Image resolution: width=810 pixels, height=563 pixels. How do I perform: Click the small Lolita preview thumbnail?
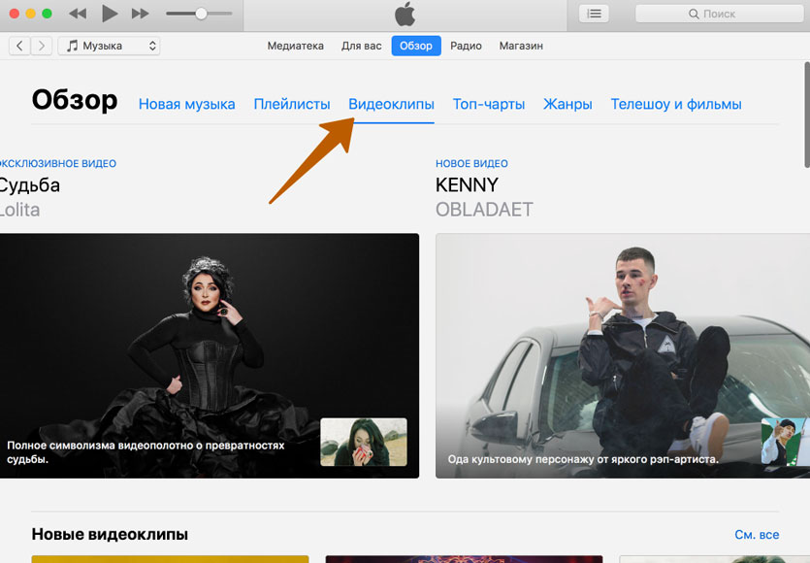364,442
